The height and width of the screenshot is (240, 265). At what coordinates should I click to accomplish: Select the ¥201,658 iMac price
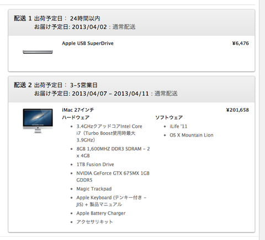(237, 110)
